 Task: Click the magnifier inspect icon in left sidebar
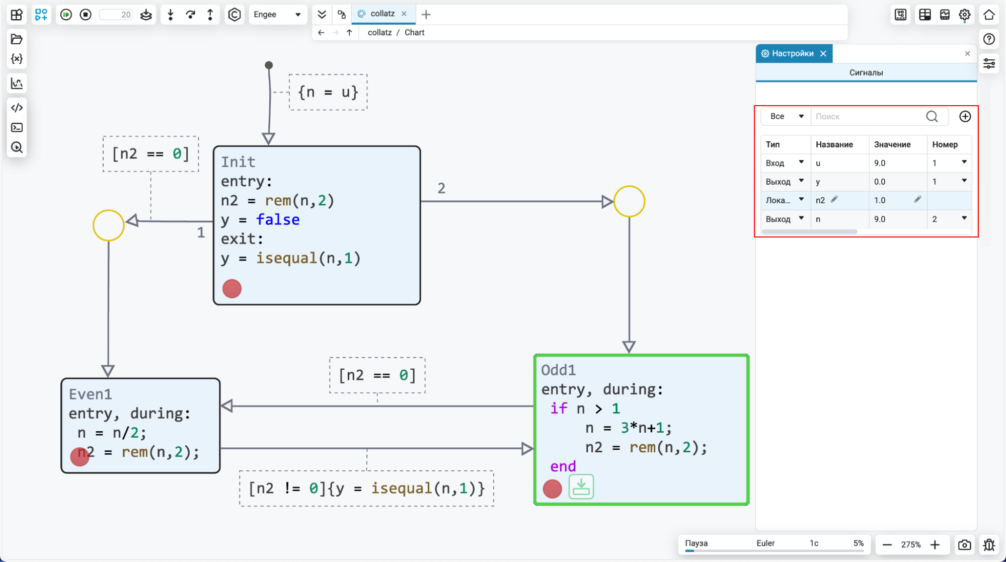(x=17, y=147)
